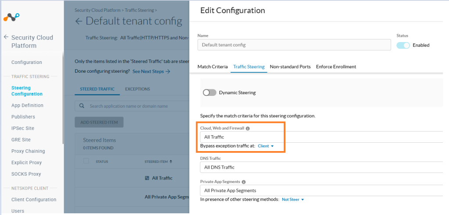Screen dimensions: 449x215
Task: Click the Status column header
Action: click(102, 162)
